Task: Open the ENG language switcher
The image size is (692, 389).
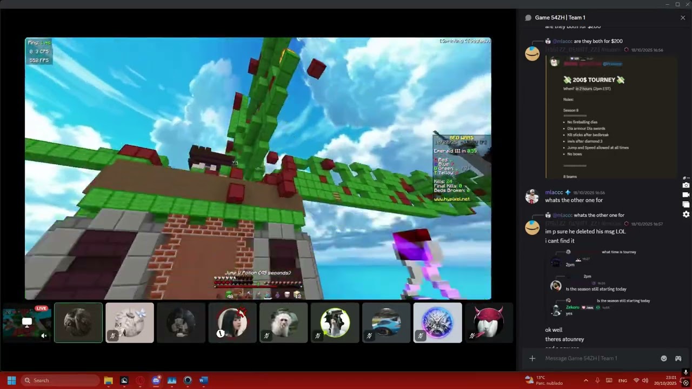Action: click(x=623, y=380)
